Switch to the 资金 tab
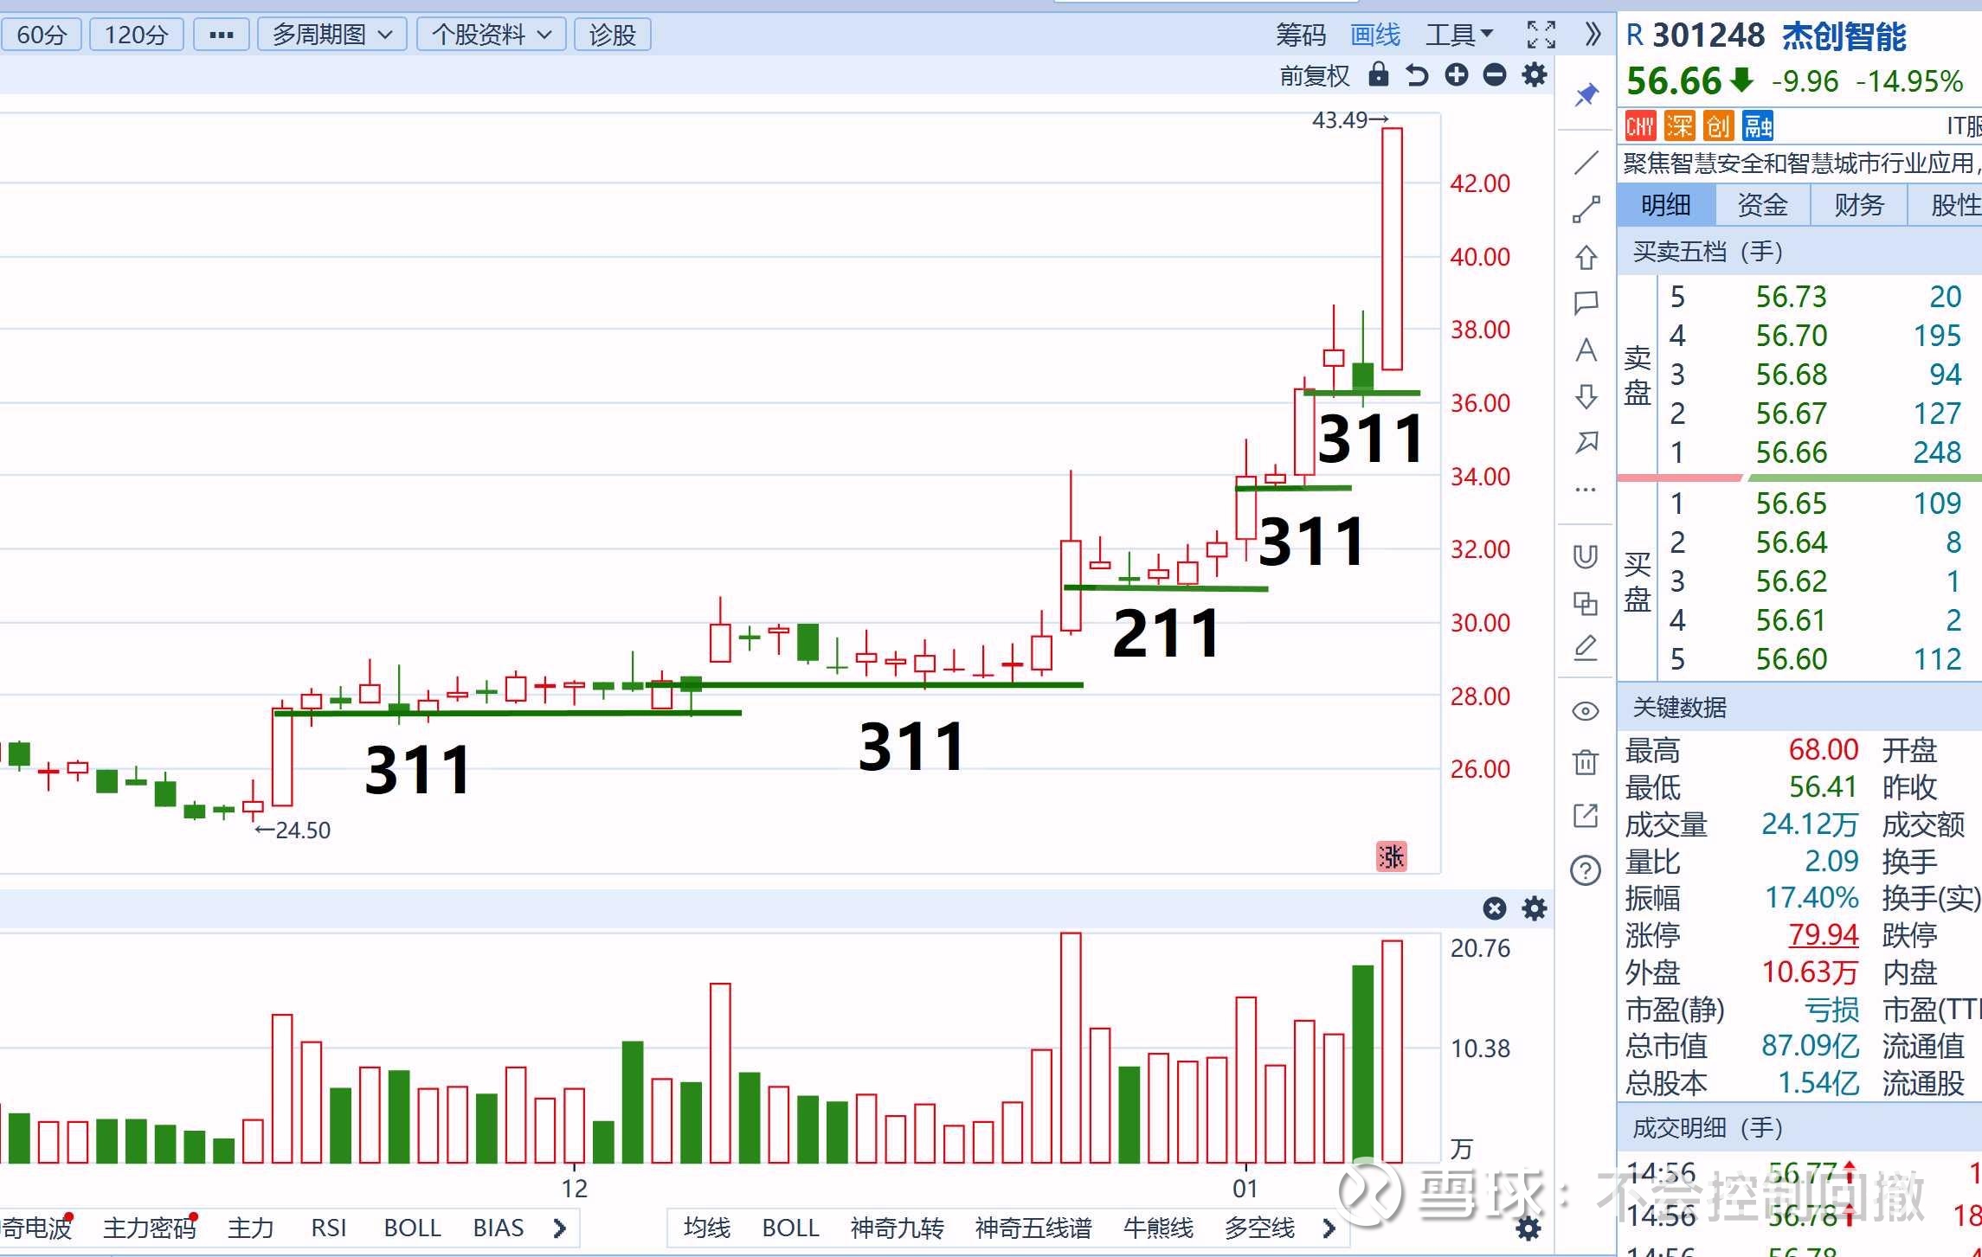 coord(1762,205)
